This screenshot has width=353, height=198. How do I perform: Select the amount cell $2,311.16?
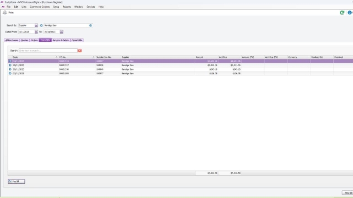206,65
